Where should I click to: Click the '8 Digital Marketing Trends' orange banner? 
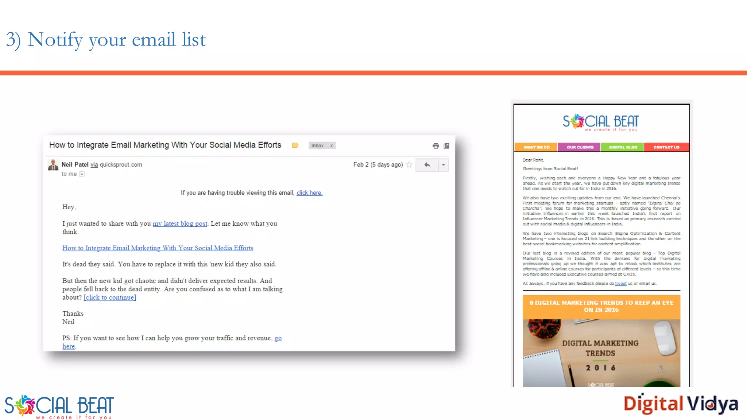point(601,306)
